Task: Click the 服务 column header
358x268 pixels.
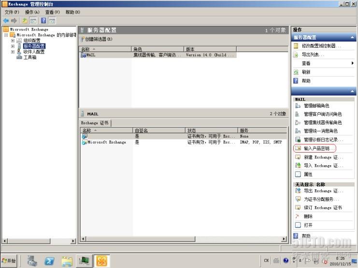Action: (x=262, y=130)
